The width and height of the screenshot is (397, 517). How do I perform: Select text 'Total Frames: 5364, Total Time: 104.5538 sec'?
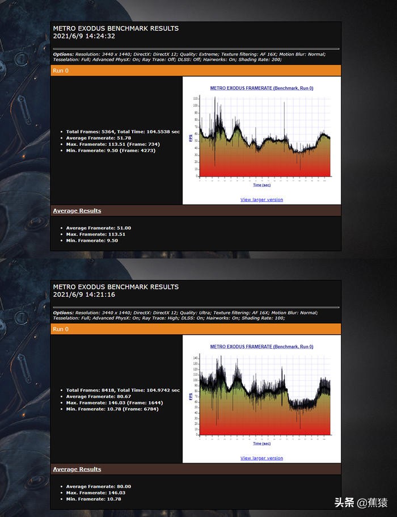[x=123, y=132]
